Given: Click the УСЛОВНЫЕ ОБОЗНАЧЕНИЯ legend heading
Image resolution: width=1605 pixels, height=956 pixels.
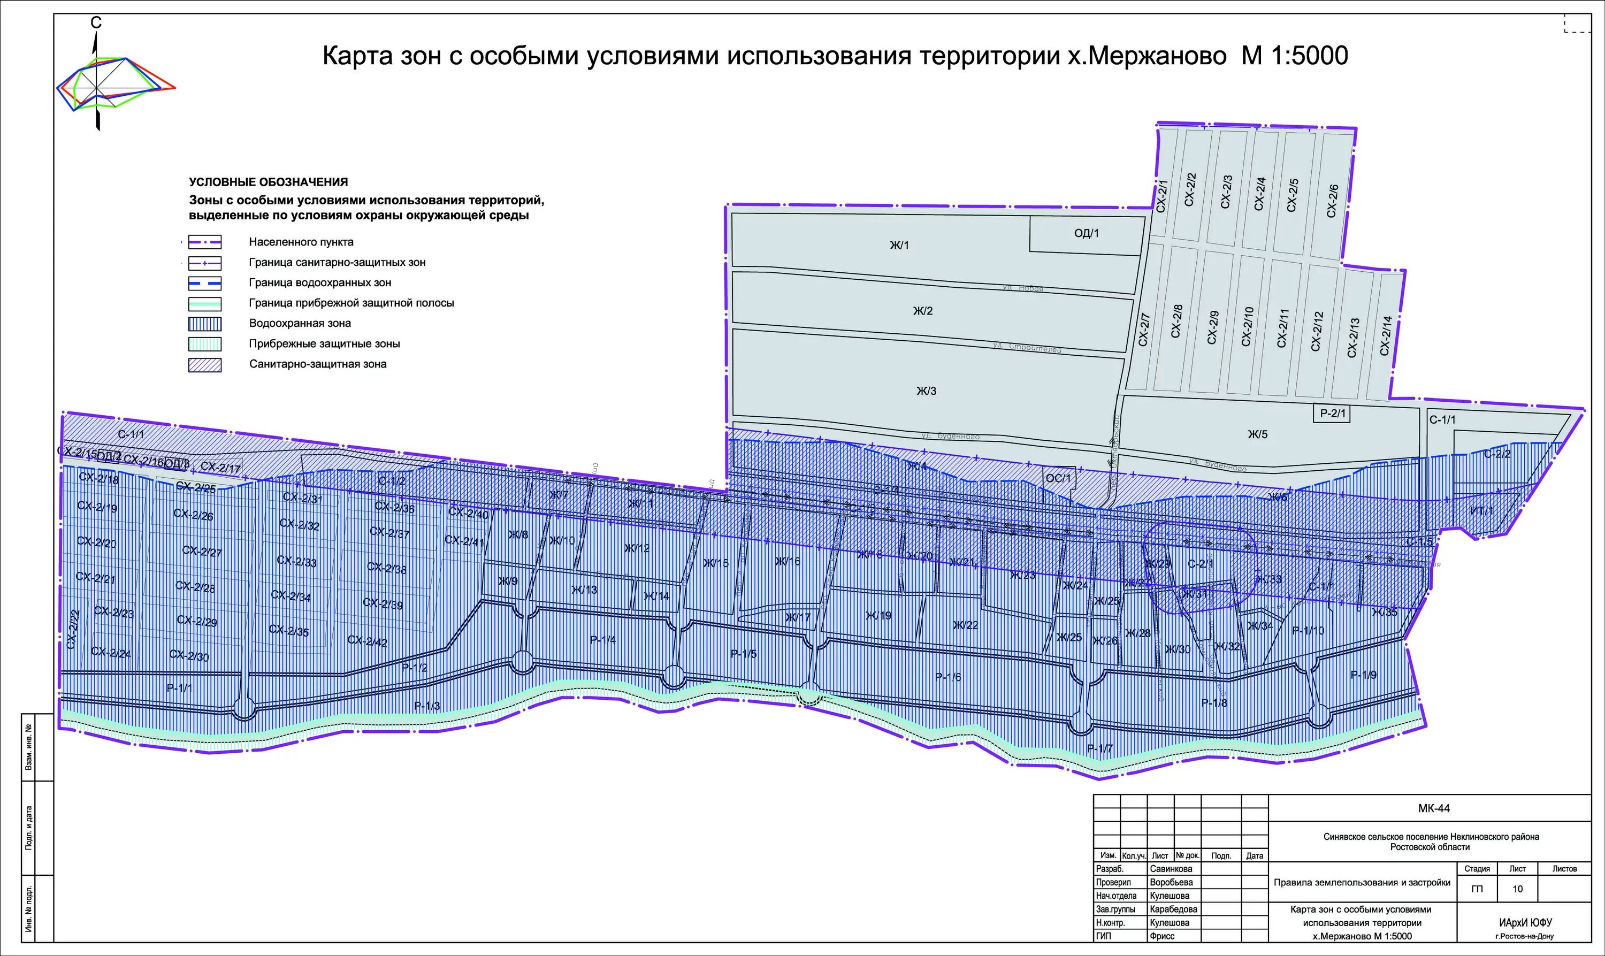Looking at the screenshot, I should point(269,182).
